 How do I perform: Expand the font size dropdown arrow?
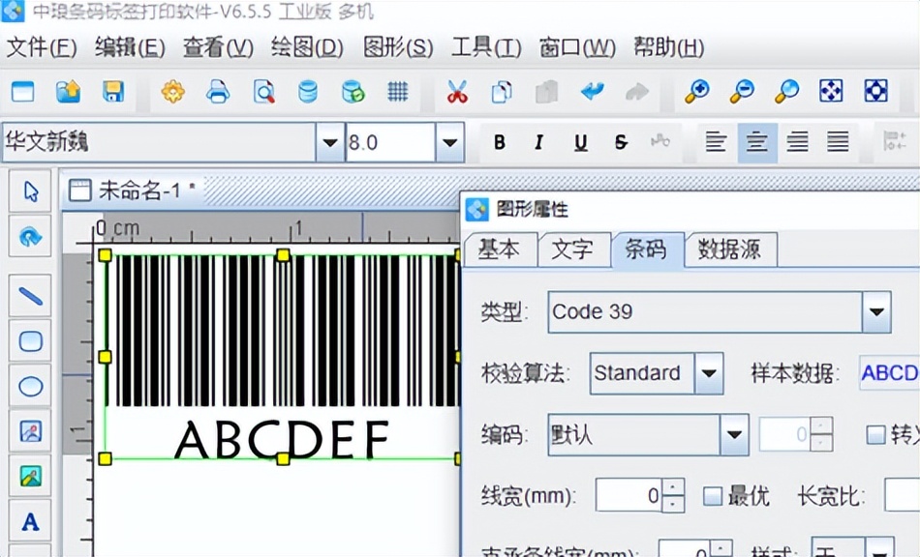(x=450, y=142)
